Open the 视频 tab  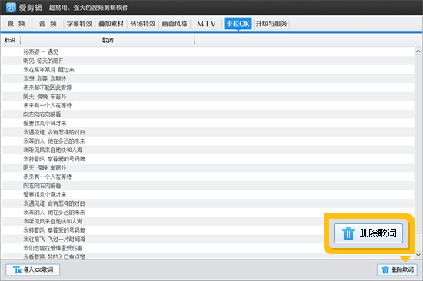(16, 24)
